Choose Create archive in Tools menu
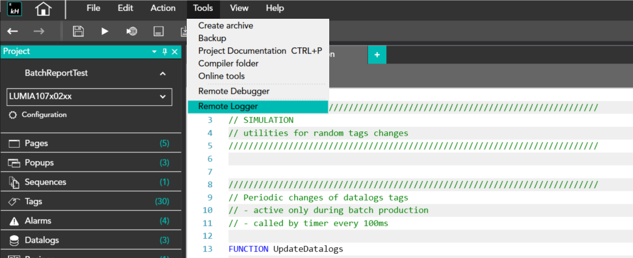This screenshot has height=258, width=633. coord(226,25)
